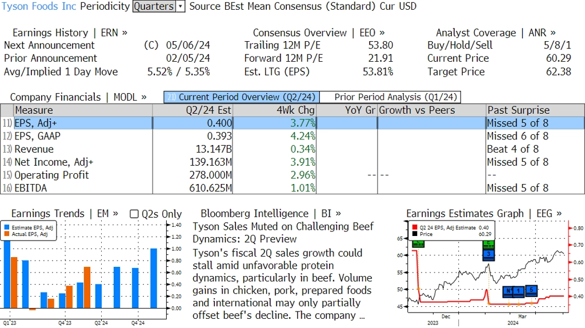This screenshot has width=585, height=328.
Task: Click the Growth vs Peers column header
Action: click(x=432, y=110)
